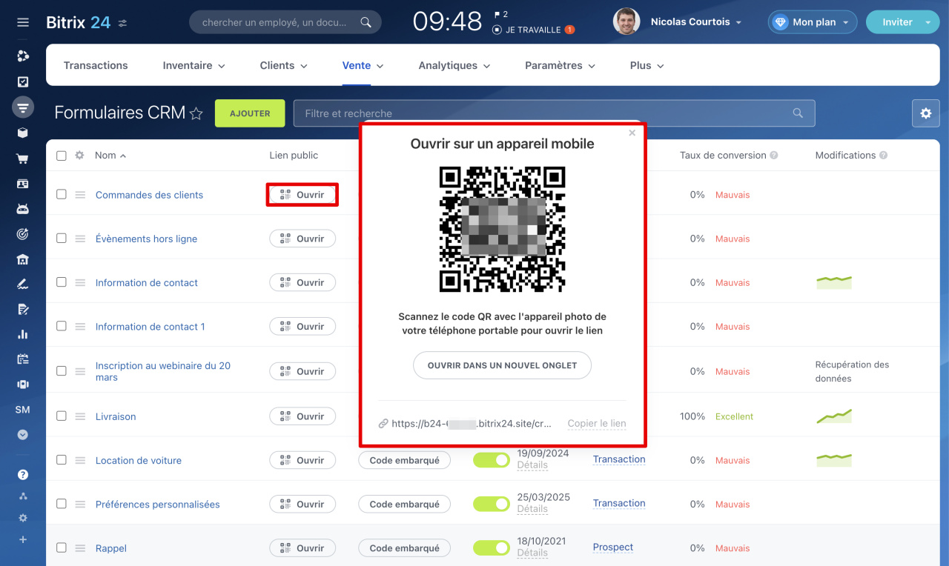949x566 pixels.
Task: Click Code embarqué for Rappel row
Action: click(404, 548)
